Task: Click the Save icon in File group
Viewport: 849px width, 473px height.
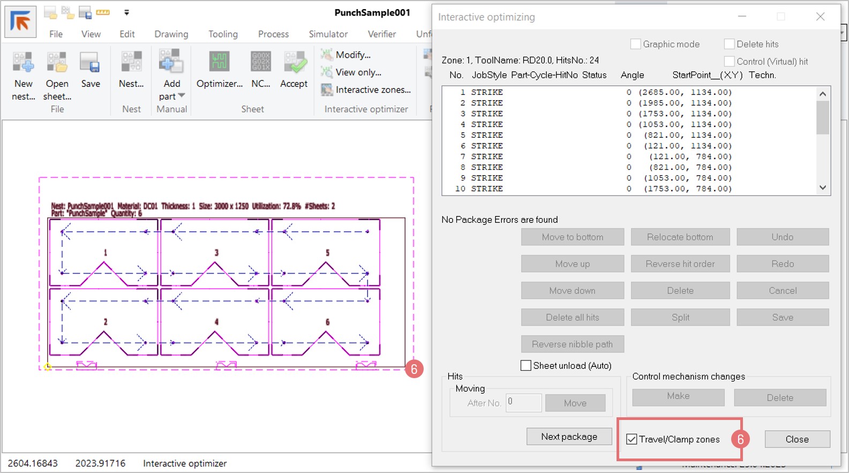Action: (x=90, y=63)
